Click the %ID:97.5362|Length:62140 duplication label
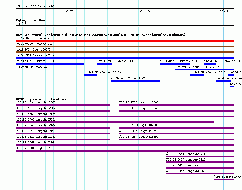Viewport: 242px width, 190px height. pos(36,142)
